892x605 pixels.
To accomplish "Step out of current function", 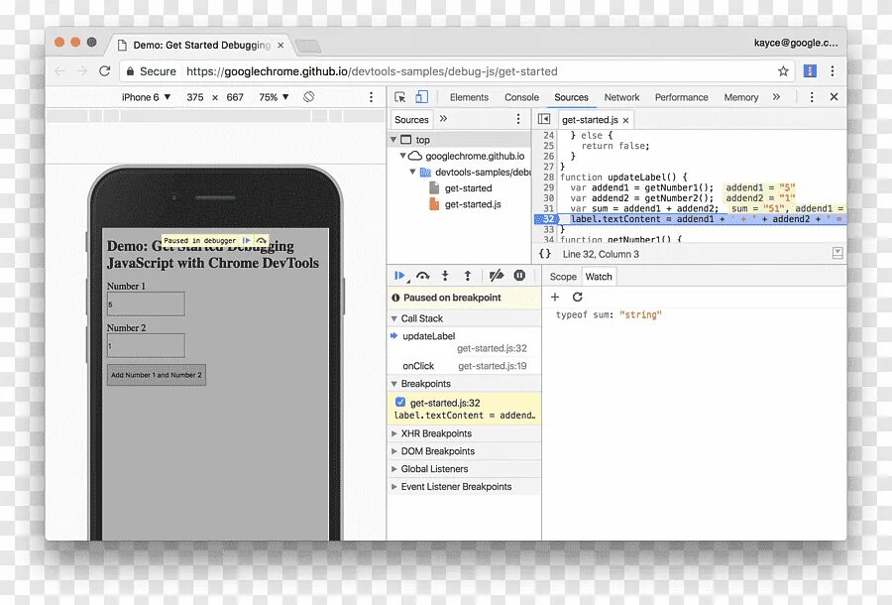I will coord(468,276).
